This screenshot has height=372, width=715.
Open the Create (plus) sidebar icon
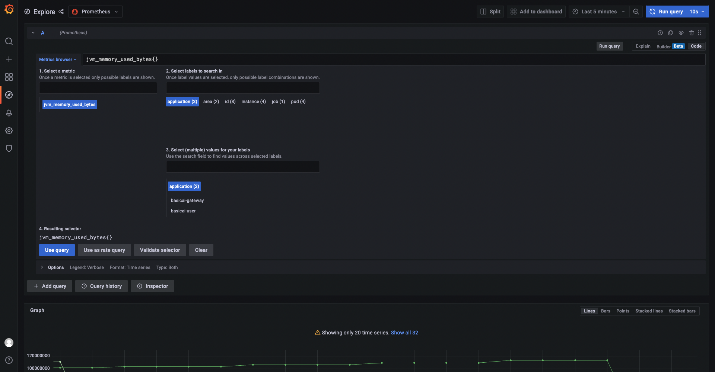[9, 59]
